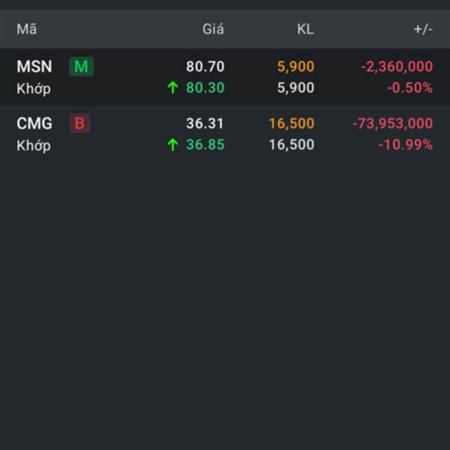Click the green up arrow beside 36.85

tap(172, 145)
